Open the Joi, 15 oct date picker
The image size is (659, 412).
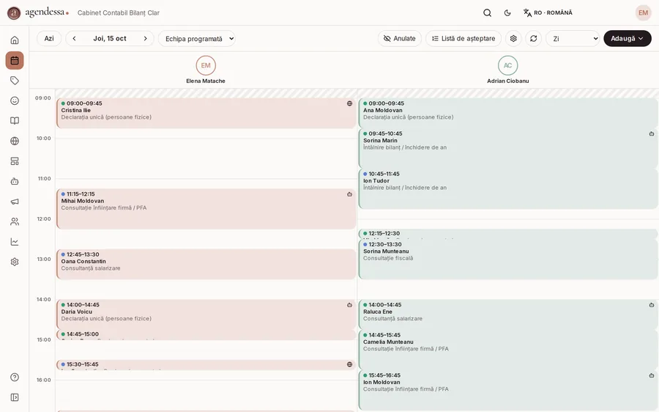click(110, 38)
